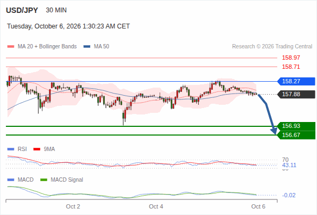Viewport: 317px width, 215px height.
Task: Click the 9MA legend label
Action: point(49,149)
